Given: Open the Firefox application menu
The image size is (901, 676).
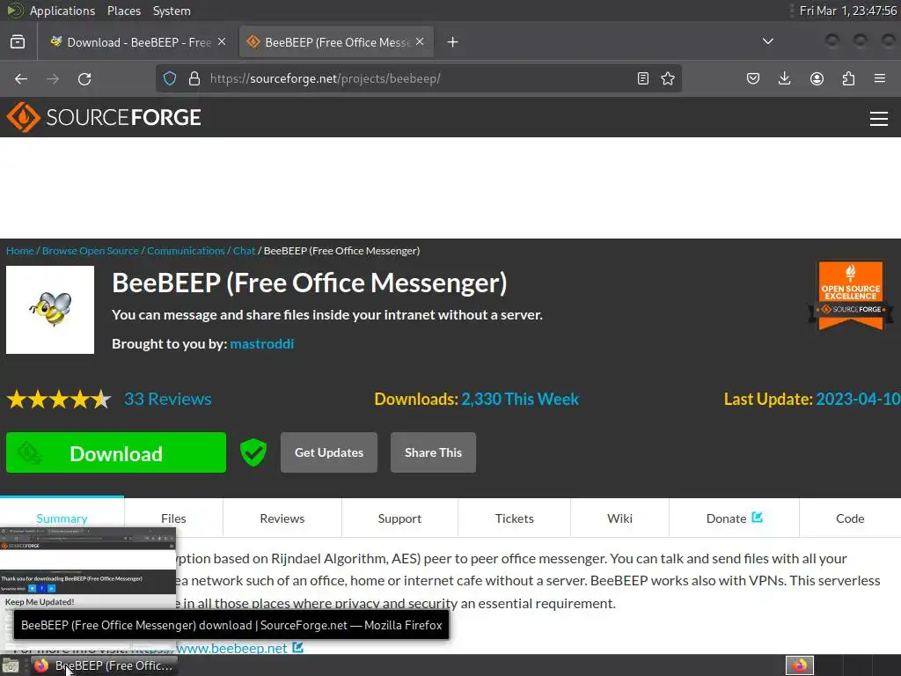Looking at the screenshot, I should click(880, 78).
